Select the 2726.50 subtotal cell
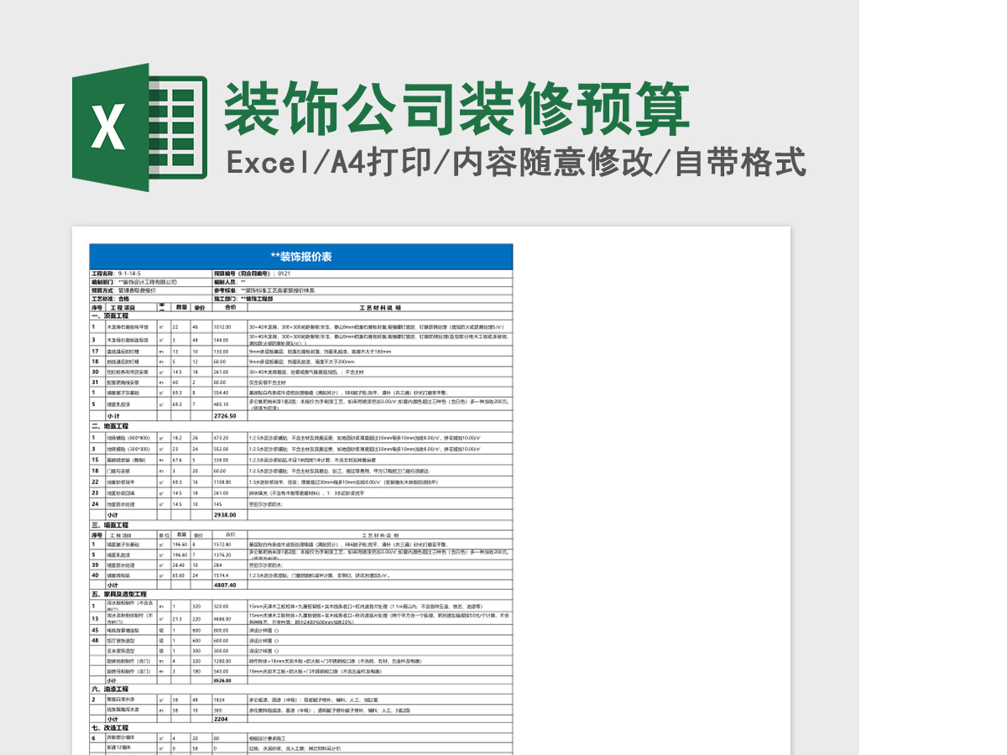Image resolution: width=1007 pixels, height=755 pixels. coord(229,415)
